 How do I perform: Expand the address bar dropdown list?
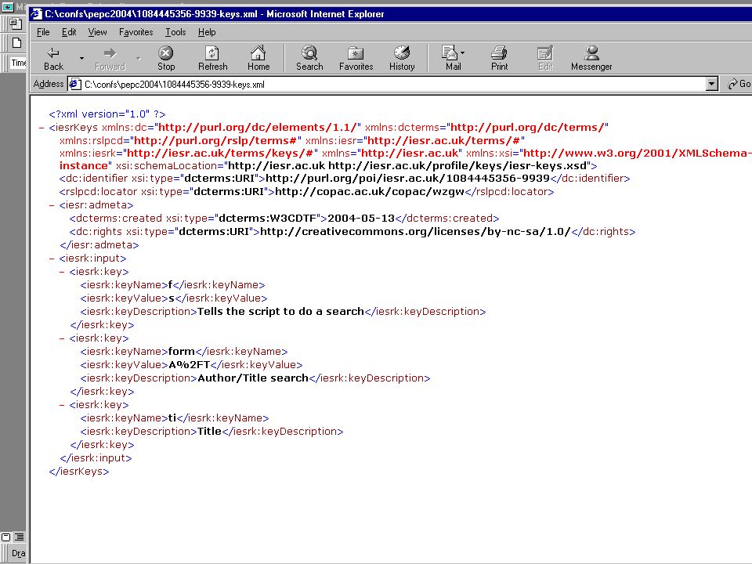click(712, 85)
